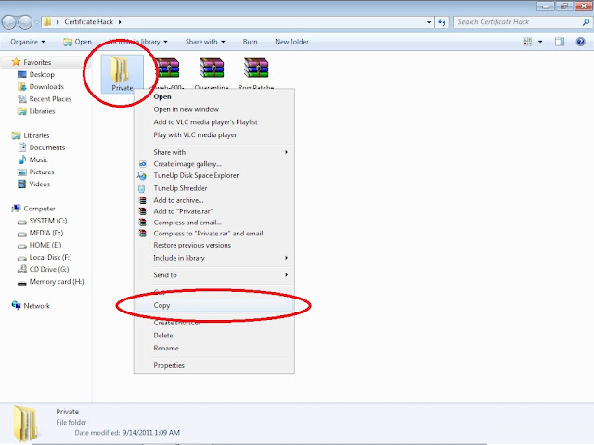594x445 pixels.
Task: Click the Back navigation arrow button
Action: point(8,22)
